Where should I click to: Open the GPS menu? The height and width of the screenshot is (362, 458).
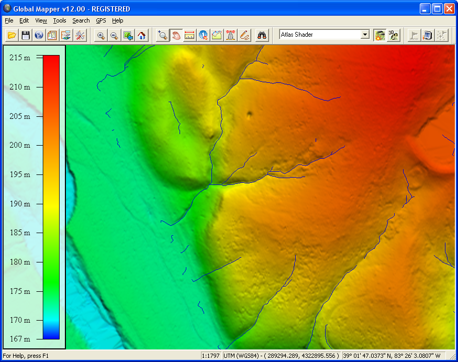click(100, 20)
